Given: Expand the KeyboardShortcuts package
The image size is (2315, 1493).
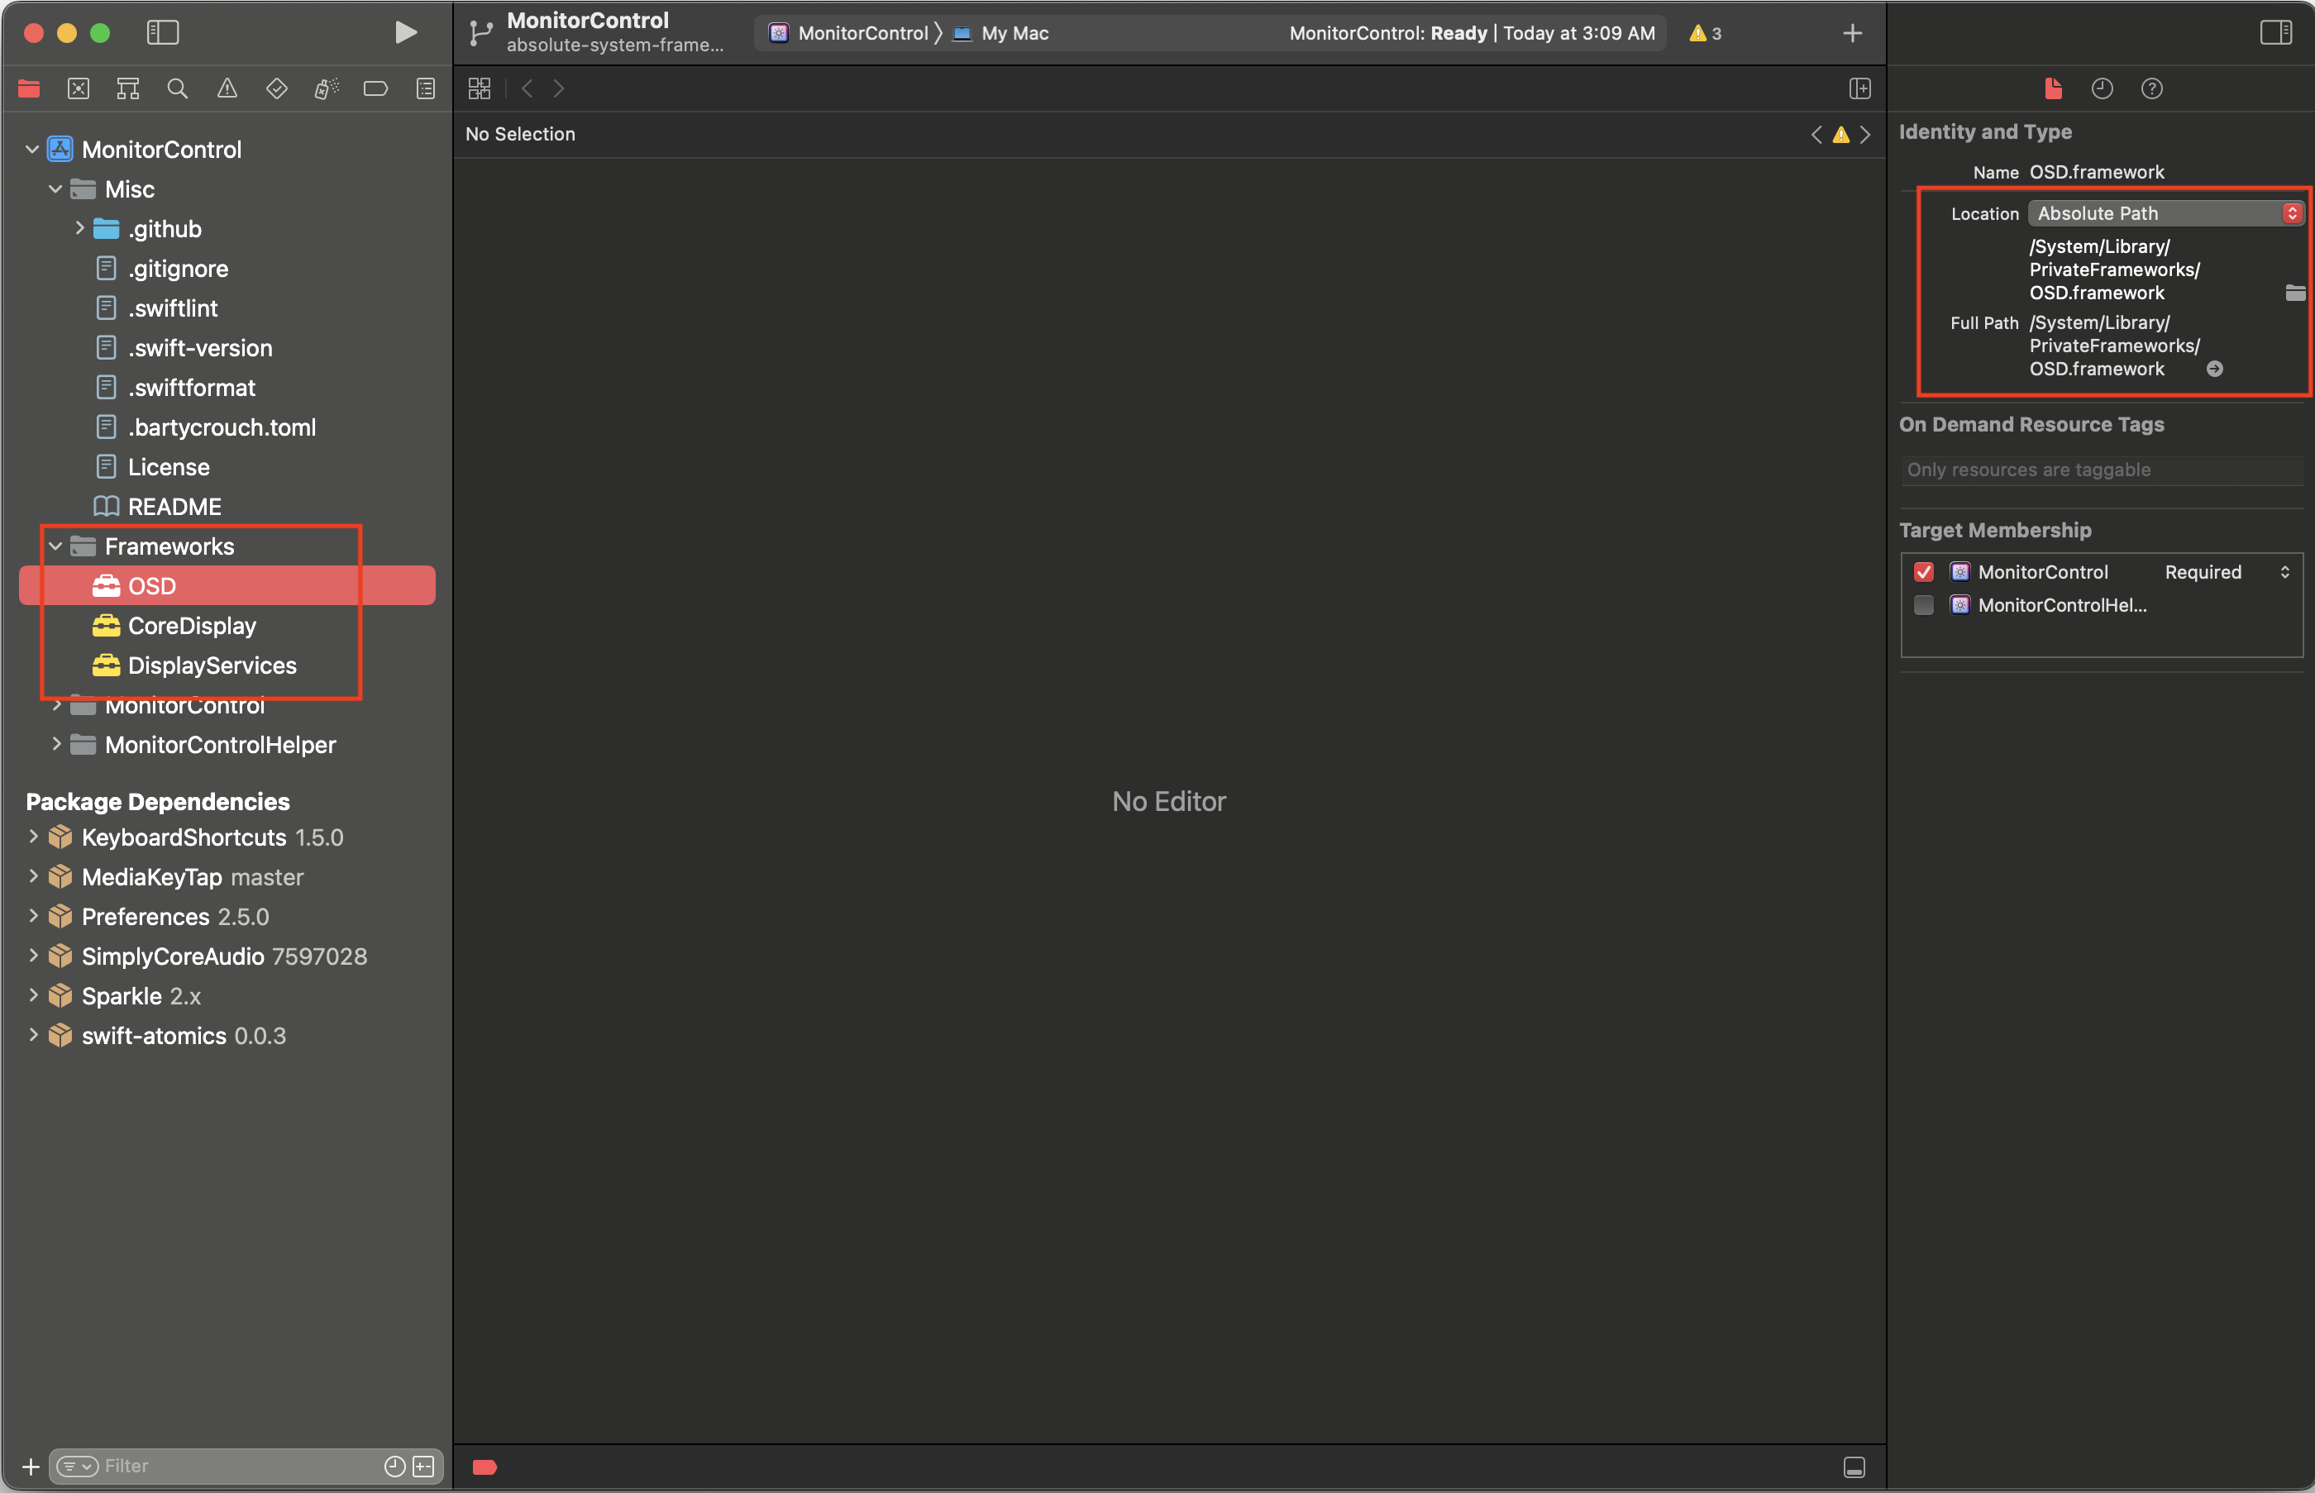Looking at the screenshot, I should [x=33, y=837].
